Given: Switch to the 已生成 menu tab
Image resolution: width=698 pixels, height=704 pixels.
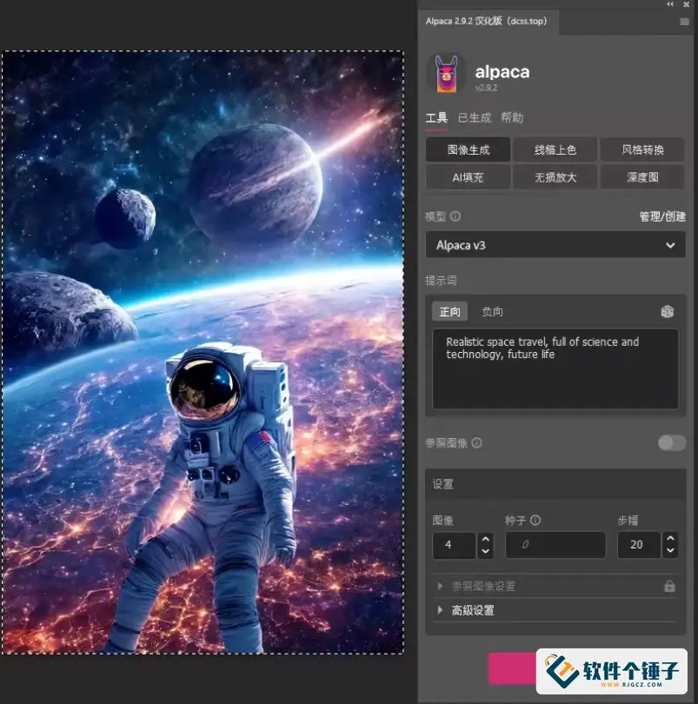Looking at the screenshot, I should (x=475, y=117).
